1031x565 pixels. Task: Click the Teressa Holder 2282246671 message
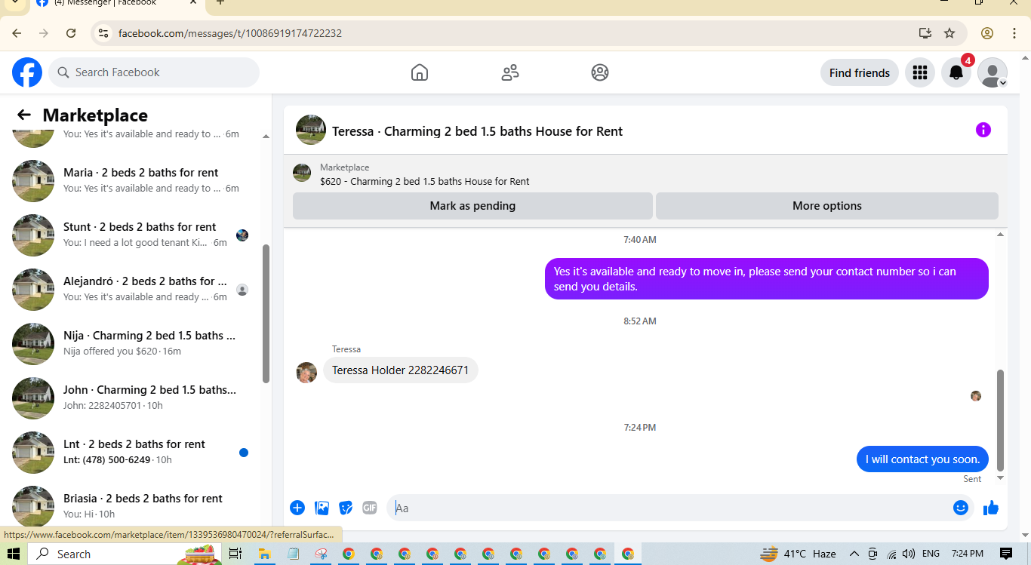pos(400,370)
